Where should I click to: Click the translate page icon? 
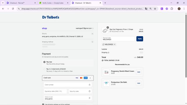tap(146, 9)
